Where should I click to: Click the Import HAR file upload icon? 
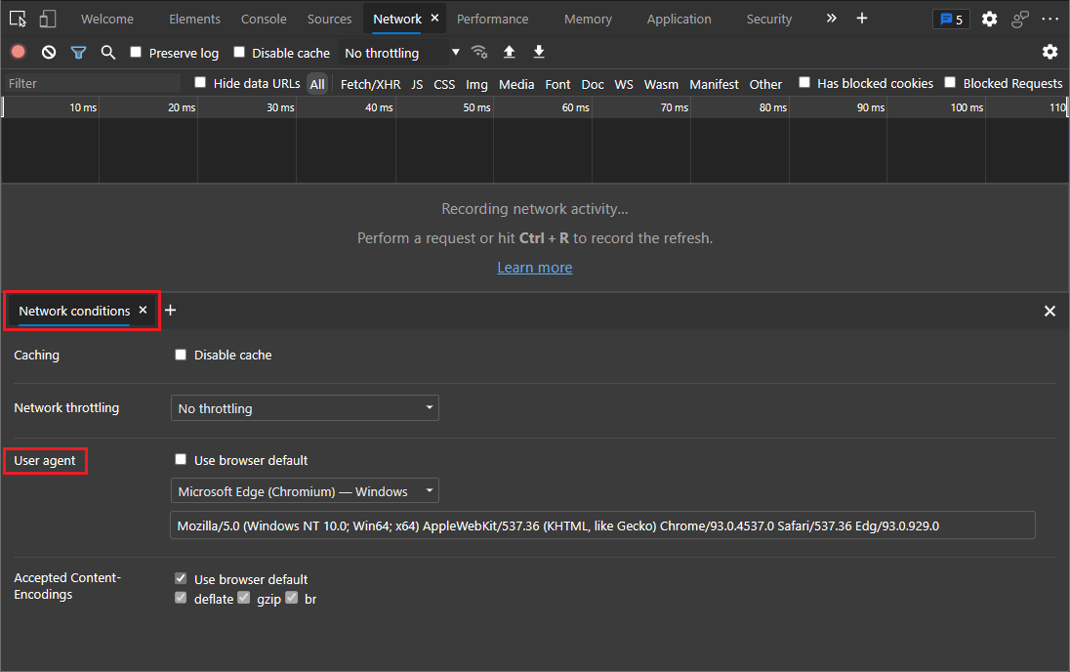pos(509,53)
